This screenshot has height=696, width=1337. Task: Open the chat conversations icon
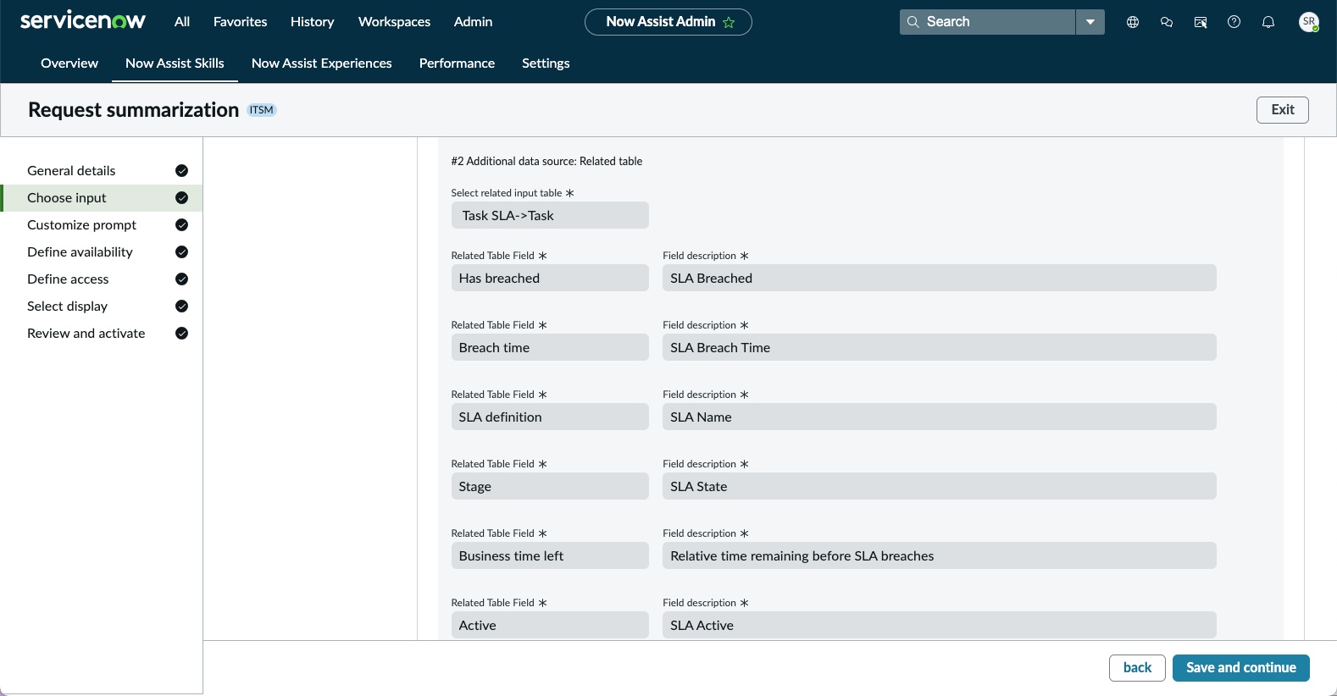pyautogui.click(x=1167, y=22)
